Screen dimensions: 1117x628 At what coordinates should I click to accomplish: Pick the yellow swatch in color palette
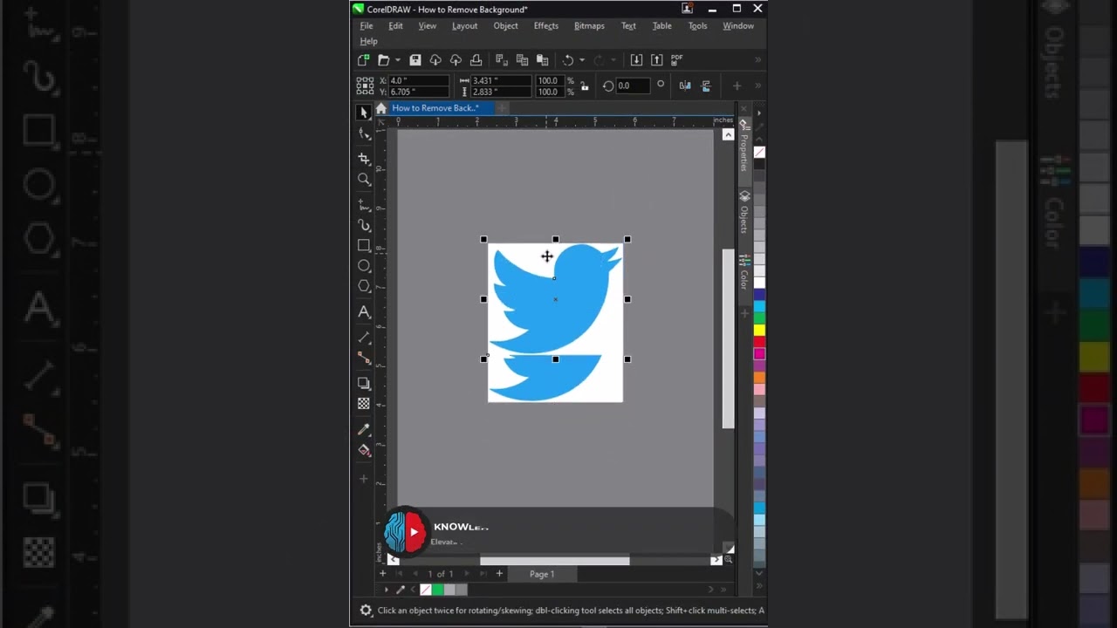point(759,330)
